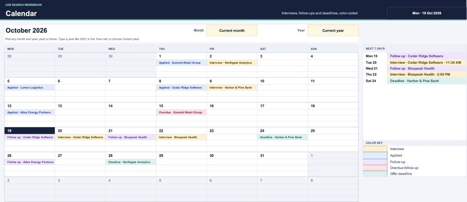Viewport: 467px width, 202px height.
Task: Select Next 7 Days entry Interview · Cedar Ridge Software · 11:30 AM
Action: point(427,62)
